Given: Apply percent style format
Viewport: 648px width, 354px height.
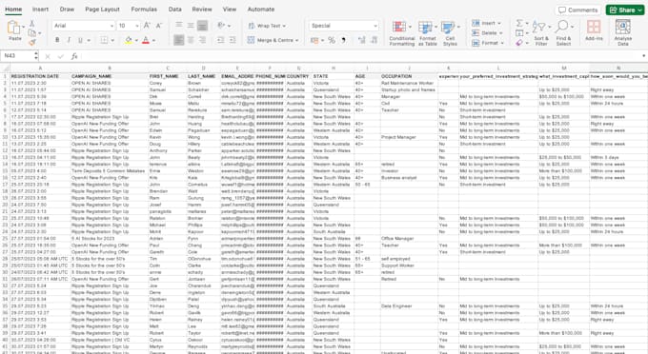Looking at the screenshot, I should click(332, 40).
